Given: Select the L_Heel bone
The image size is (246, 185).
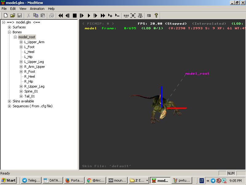Looking at the screenshot, I should click(x=29, y=52).
